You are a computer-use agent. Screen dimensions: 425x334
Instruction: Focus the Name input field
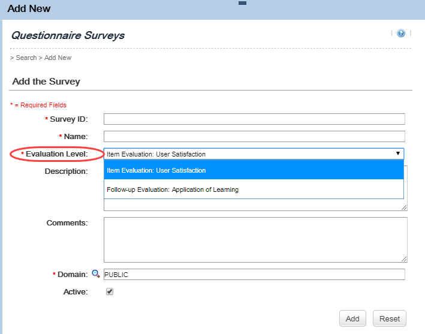[x=254, y=136]
